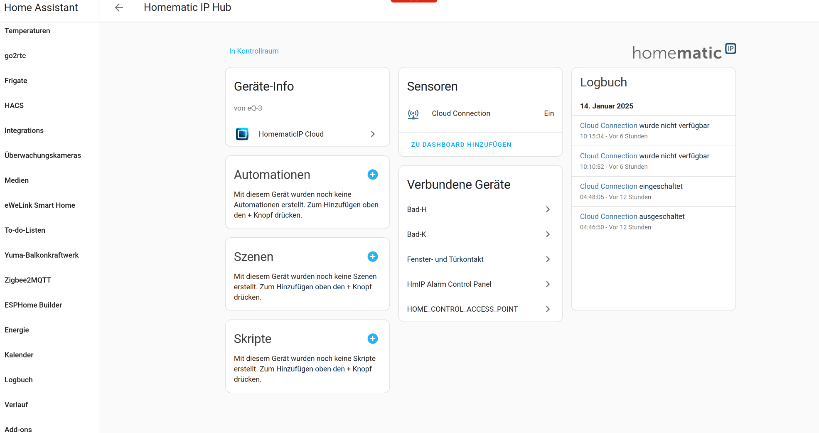Go to ESPHome Builder sidebar item

click(x=33, y=305)
